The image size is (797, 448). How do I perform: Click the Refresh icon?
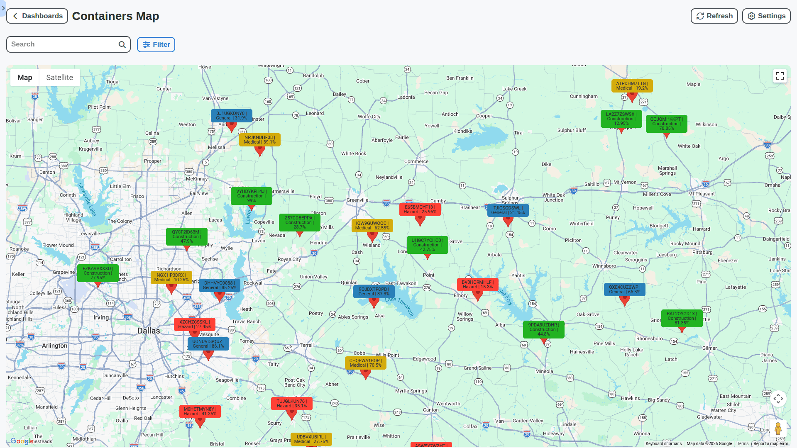(700, 16)
